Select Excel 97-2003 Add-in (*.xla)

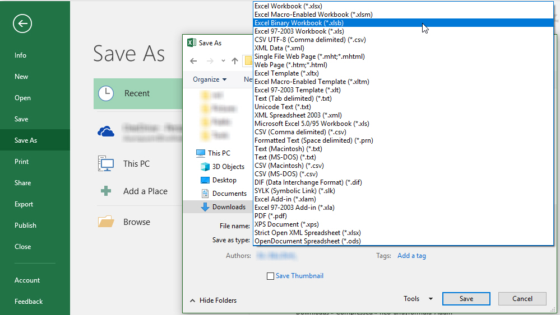[403, 208]
